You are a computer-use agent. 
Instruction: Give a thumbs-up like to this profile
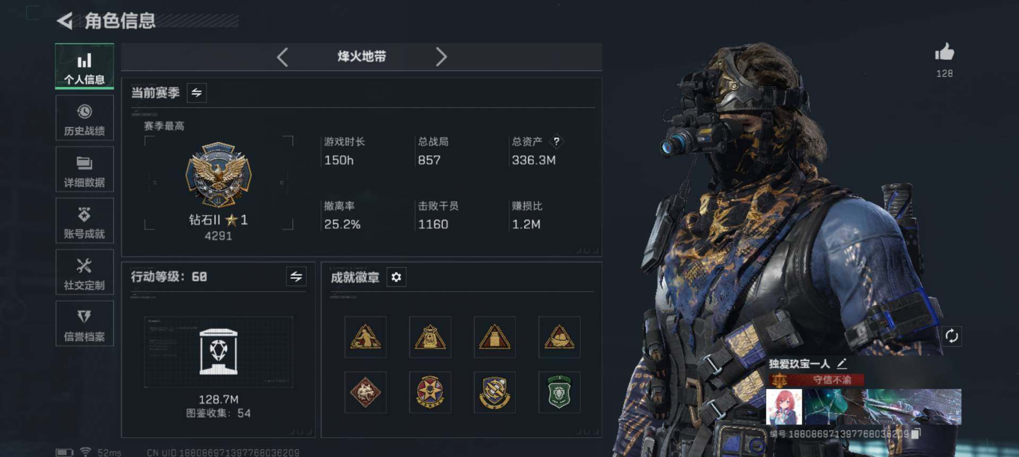coord(944,52)
